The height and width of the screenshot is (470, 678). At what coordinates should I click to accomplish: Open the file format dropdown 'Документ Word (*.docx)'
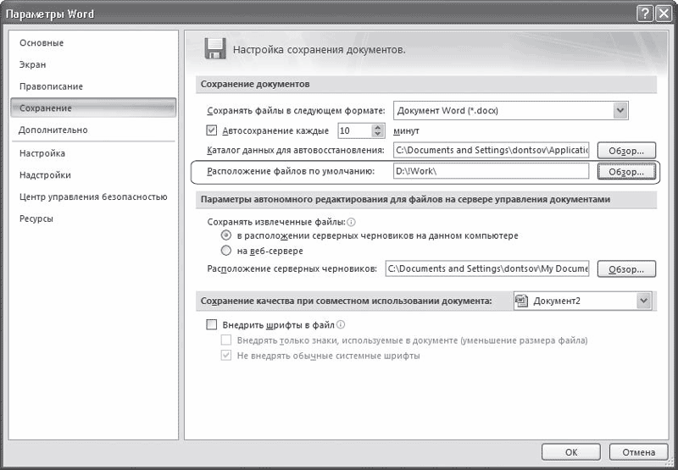pyautogui.click(x=620, y=110)
